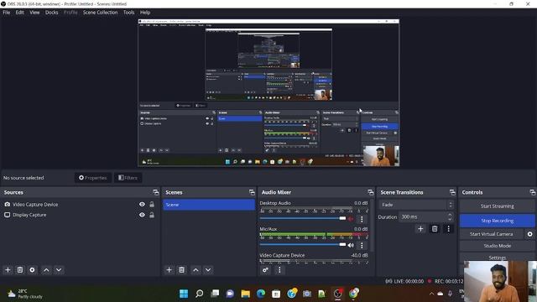Open Windows Start menu

(x=184, y=294)
